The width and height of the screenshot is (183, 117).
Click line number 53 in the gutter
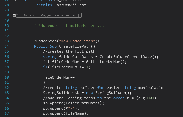(7, 41)
